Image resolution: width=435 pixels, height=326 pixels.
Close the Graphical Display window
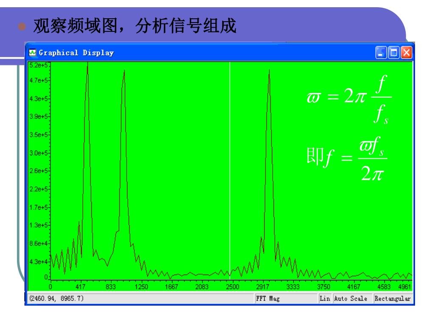coord(406,52)
